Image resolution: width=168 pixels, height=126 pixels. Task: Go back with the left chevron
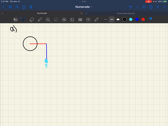(3, 7)
